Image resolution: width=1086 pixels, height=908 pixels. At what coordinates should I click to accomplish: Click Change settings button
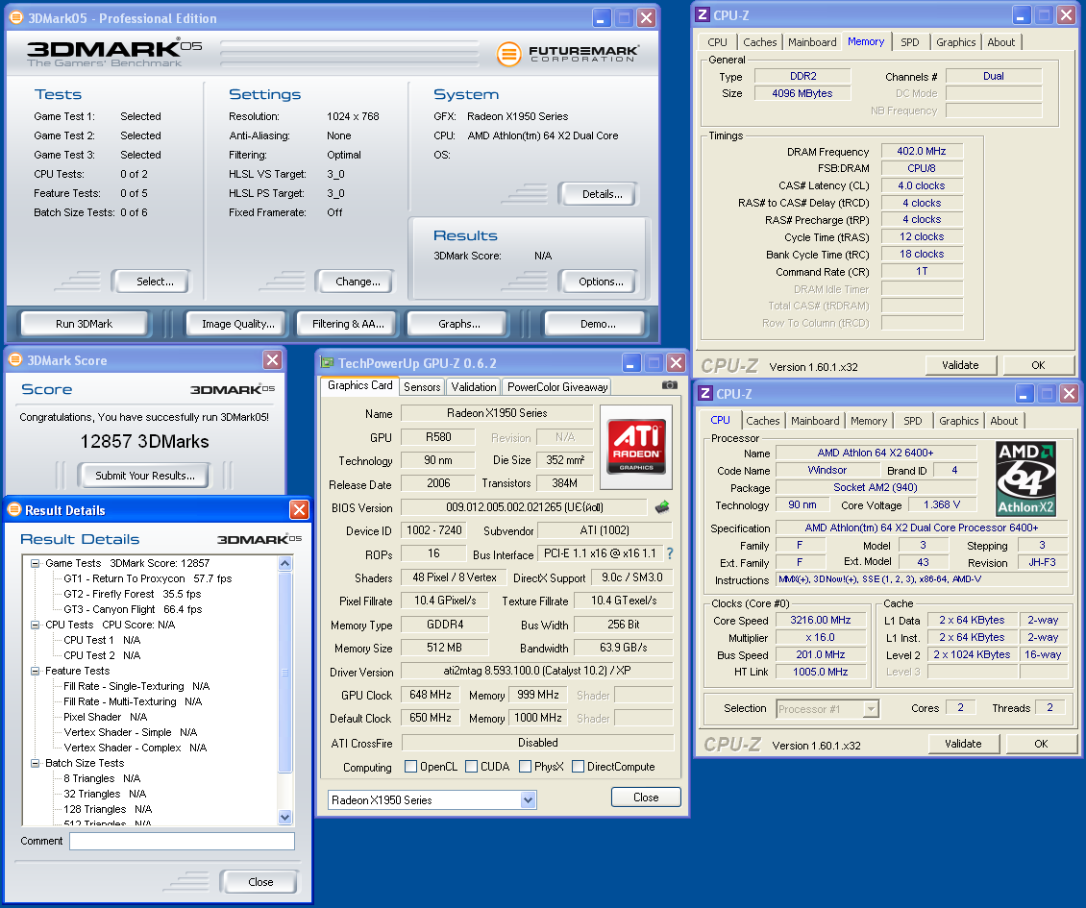(x=355, y=282)
